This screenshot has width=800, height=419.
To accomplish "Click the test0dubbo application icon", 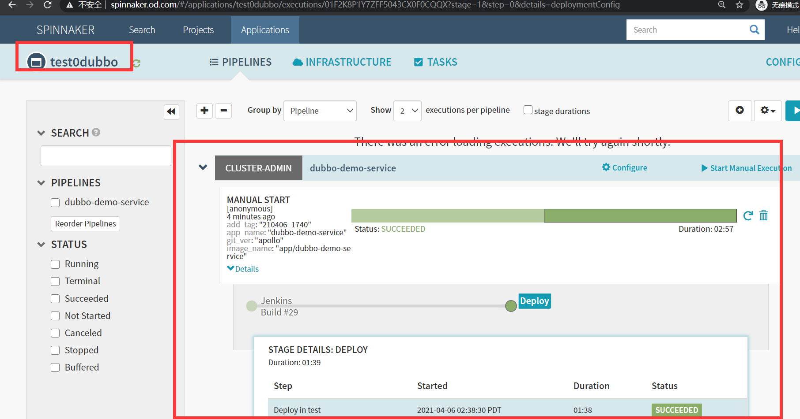I will tap(36, 62).
